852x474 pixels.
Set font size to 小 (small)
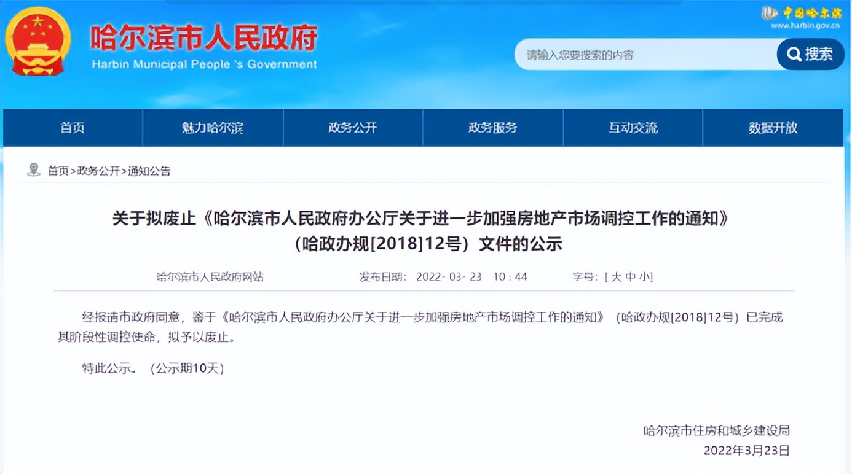[x=644, y=277]
